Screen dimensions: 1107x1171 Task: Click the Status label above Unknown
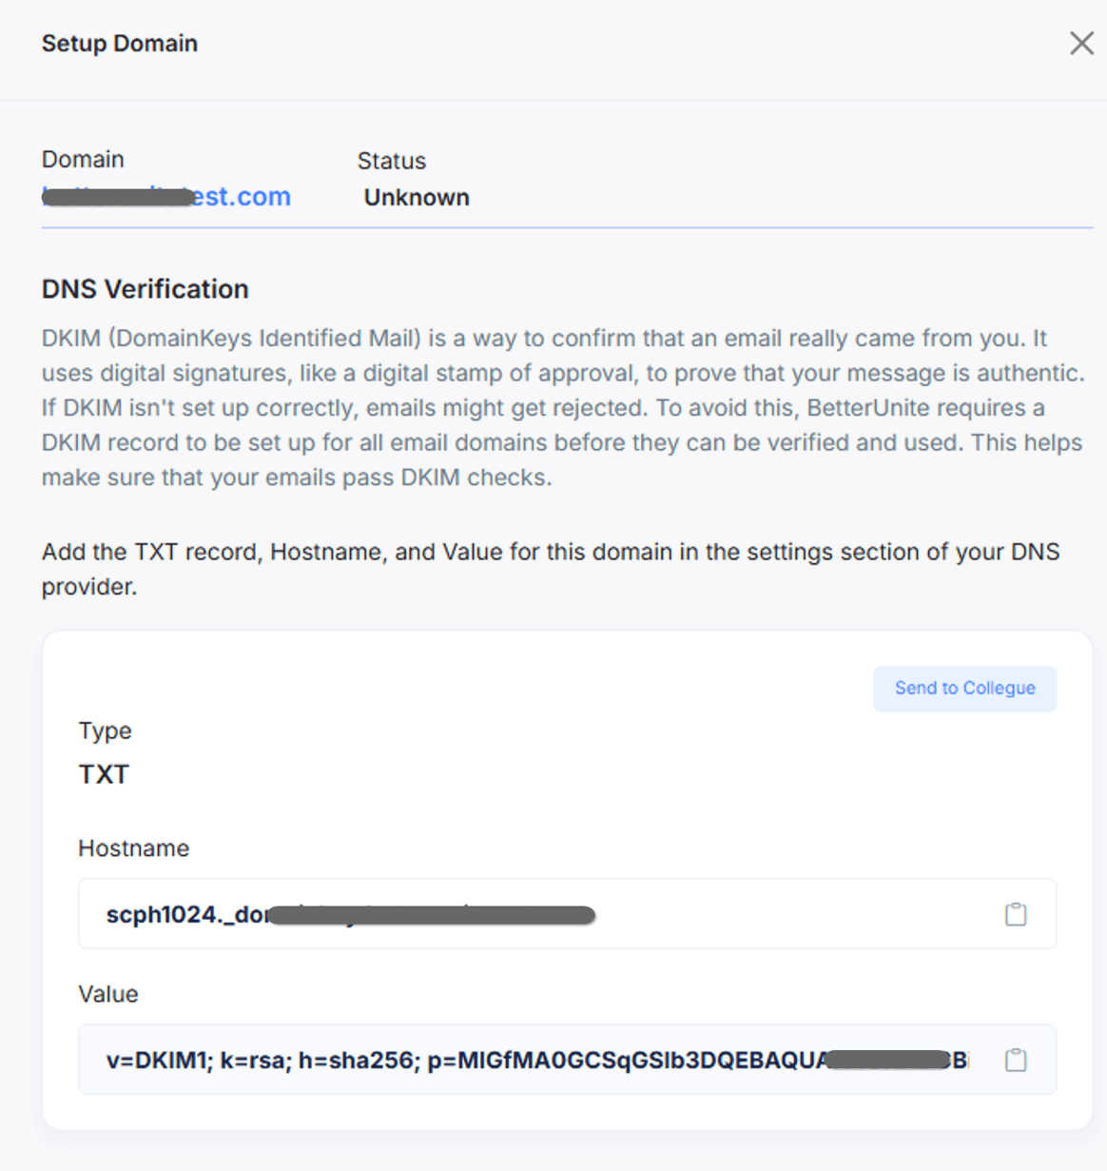click(391, 160)
